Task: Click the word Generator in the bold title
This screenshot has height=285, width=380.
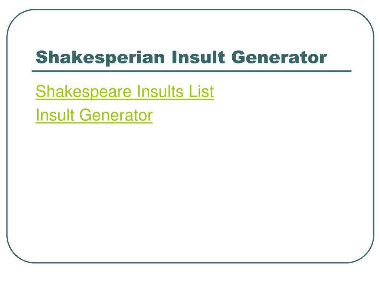Action: (279, 57)
